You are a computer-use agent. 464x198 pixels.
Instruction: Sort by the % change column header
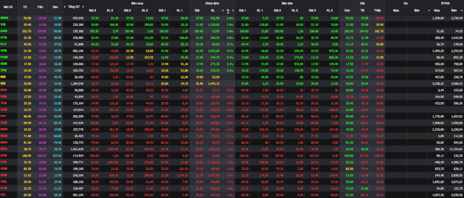(x=228, y=10)
